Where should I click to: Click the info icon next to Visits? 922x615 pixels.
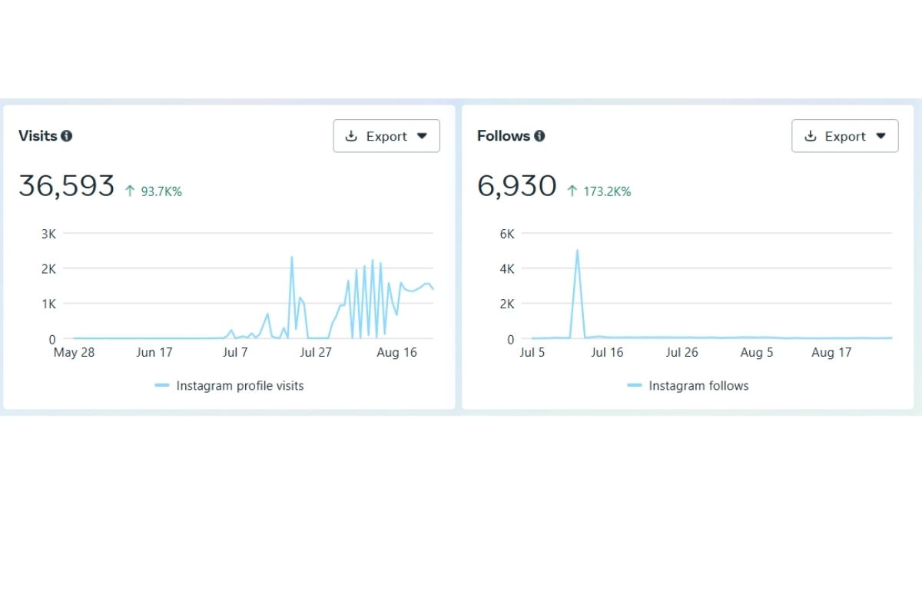point(67,136)
